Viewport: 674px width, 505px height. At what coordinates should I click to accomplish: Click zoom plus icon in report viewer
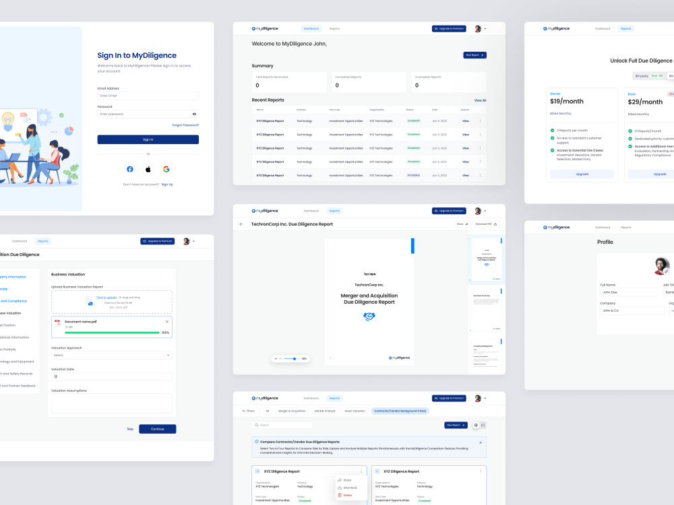[x=276, y=359]
